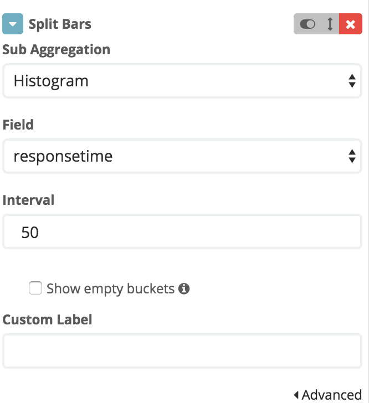The height and width of the screenshot is (403, 369).
Task: Click the Interval label
Action: click(x=28, y=200)
